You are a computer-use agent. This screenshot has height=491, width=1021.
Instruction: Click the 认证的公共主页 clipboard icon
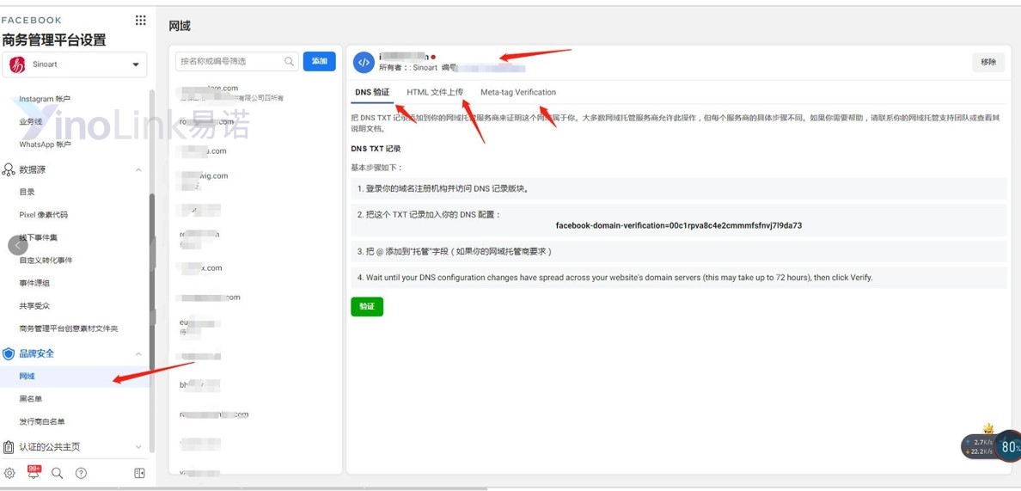[9, 447]
